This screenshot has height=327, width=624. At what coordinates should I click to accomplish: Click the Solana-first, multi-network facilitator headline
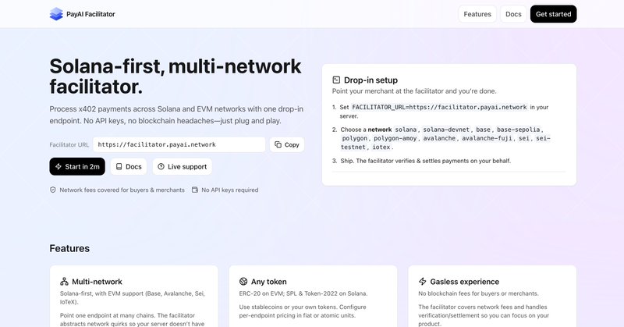pos(175,76)
